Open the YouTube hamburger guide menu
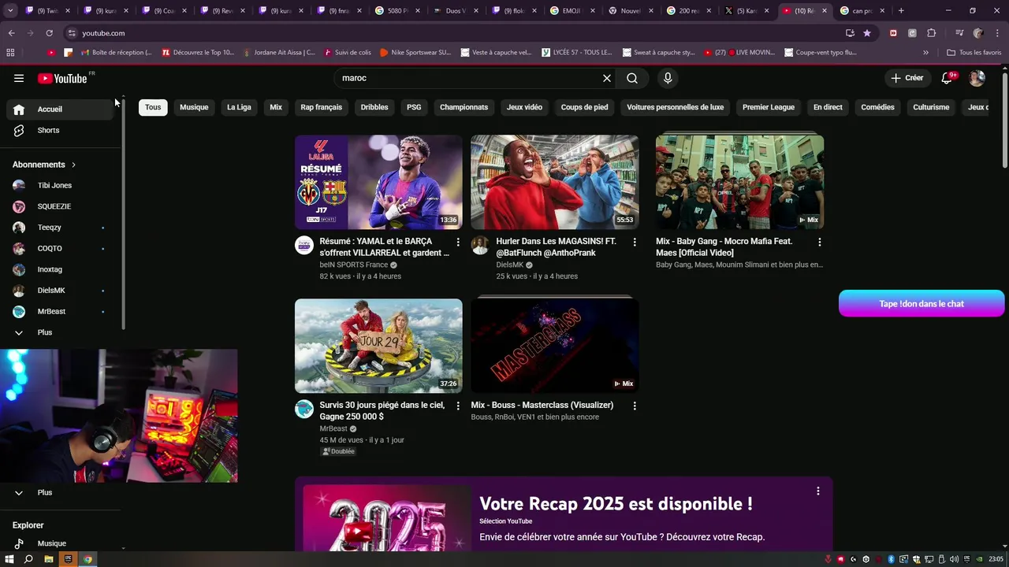The height and width of the screenshot is (567, 1009). [x=19, y=78]
